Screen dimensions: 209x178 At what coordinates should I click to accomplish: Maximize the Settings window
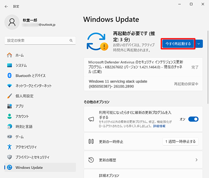coord(191,4)
